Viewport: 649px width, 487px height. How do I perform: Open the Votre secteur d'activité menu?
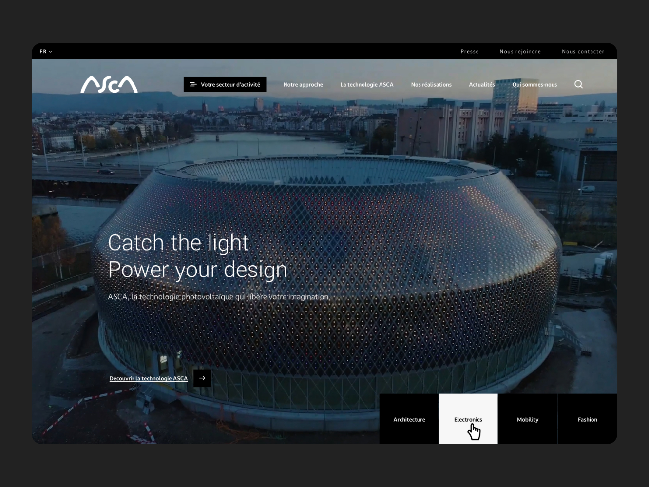225,84
